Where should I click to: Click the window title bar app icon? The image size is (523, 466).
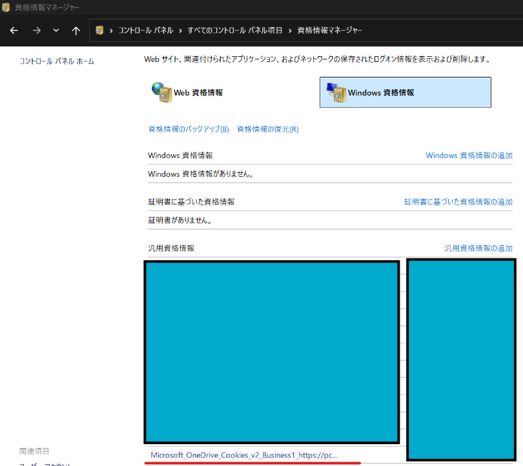click(x=5, y=7)
